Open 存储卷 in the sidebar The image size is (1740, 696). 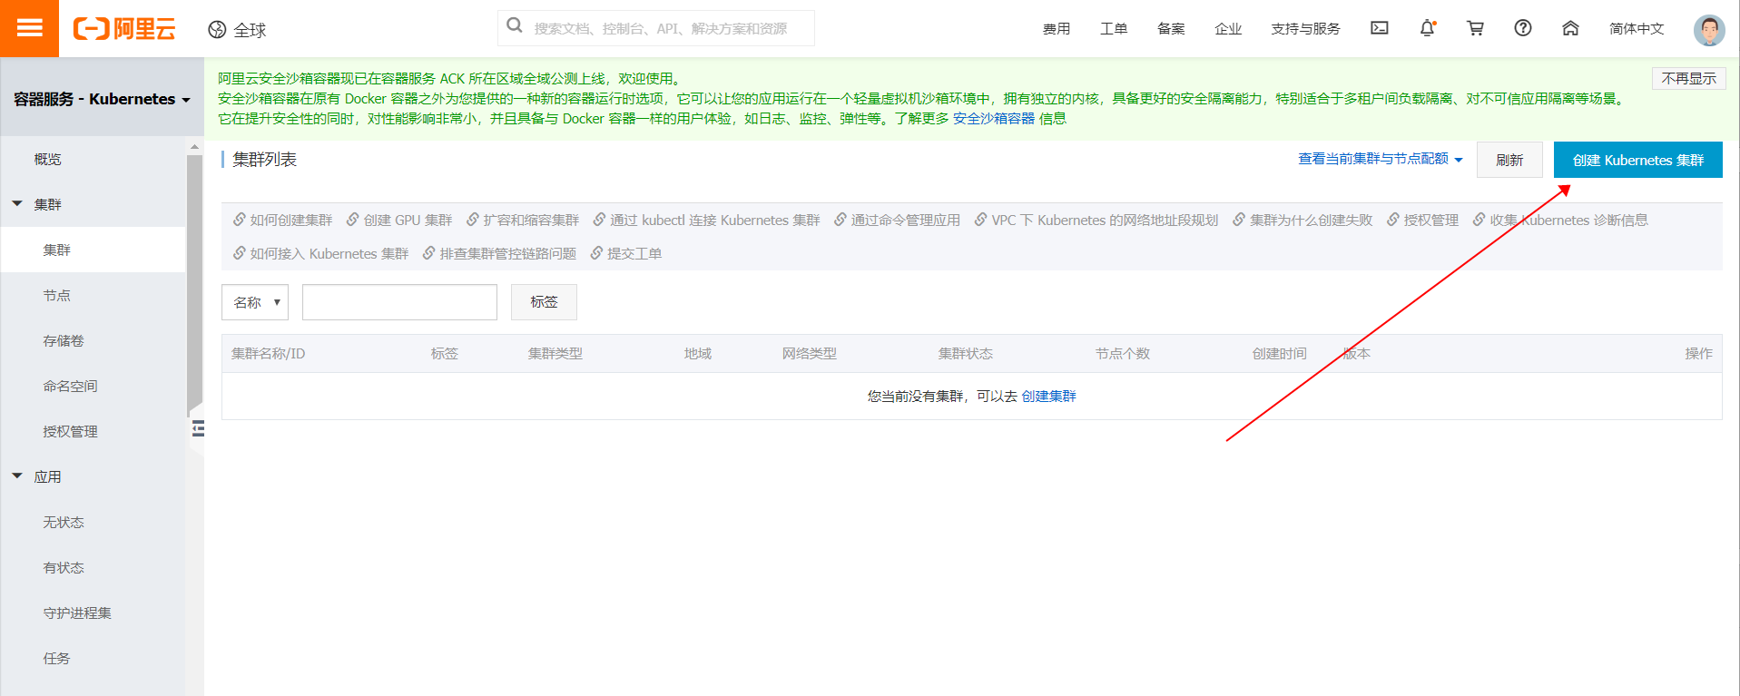[64, 340]
